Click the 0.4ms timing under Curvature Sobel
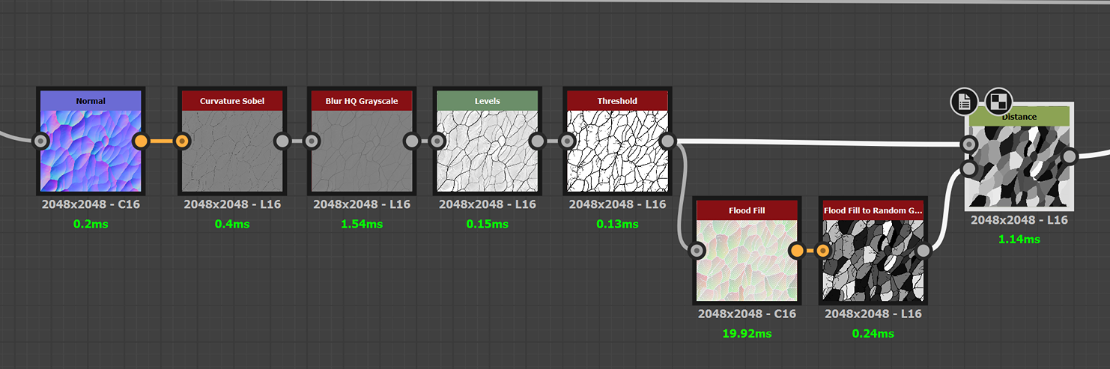Screen dimensions: 1110x369 [232, 224]
